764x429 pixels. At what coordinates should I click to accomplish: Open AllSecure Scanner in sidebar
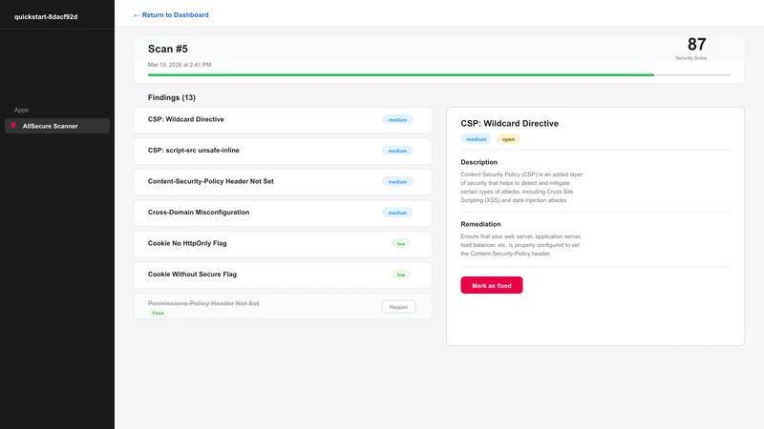click(57, 126)
